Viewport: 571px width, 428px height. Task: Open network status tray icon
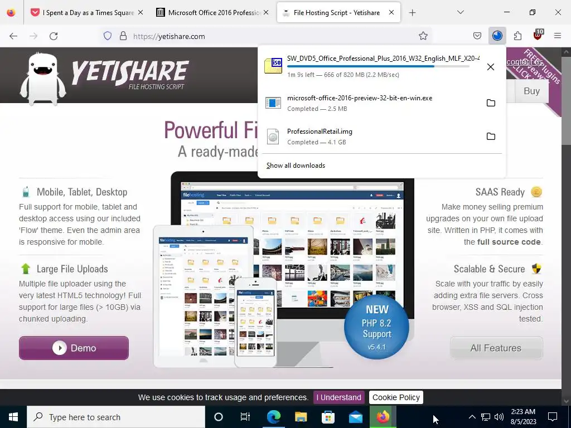[486, 417]
